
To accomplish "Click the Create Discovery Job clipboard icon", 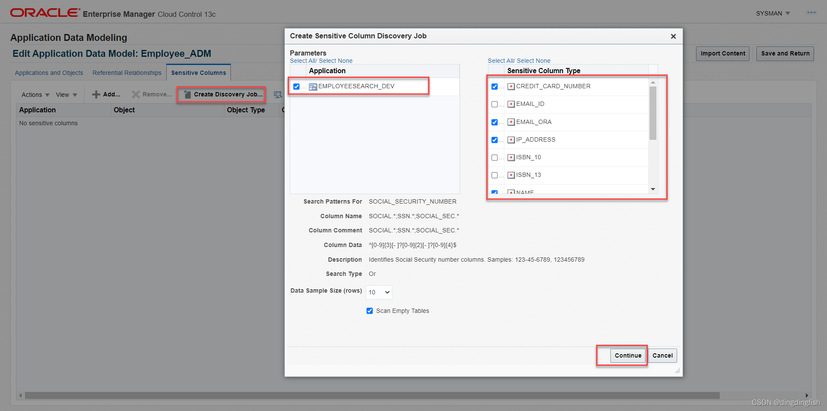I will [x=187, y=94].
